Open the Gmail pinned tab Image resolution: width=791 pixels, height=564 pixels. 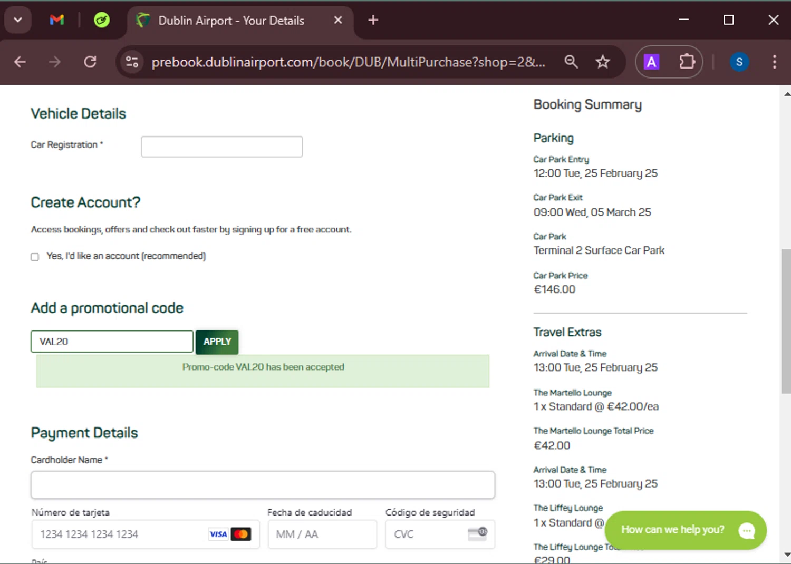[x=57, y=20]
